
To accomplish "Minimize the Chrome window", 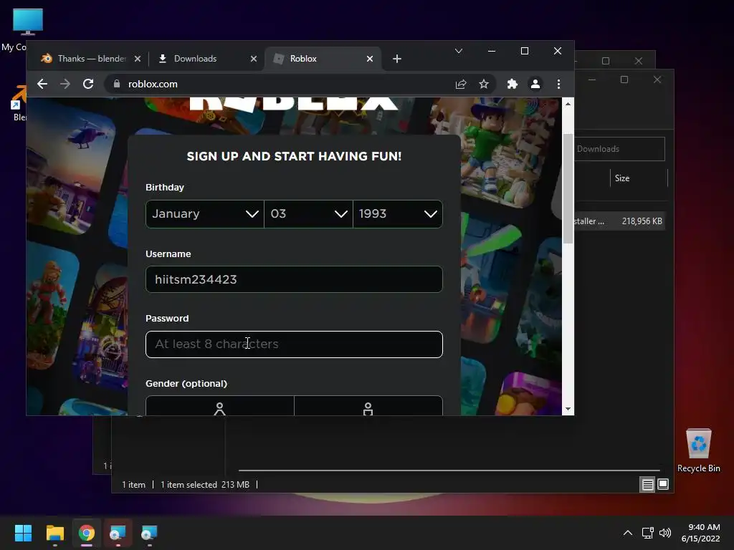I will pos(492,51).
